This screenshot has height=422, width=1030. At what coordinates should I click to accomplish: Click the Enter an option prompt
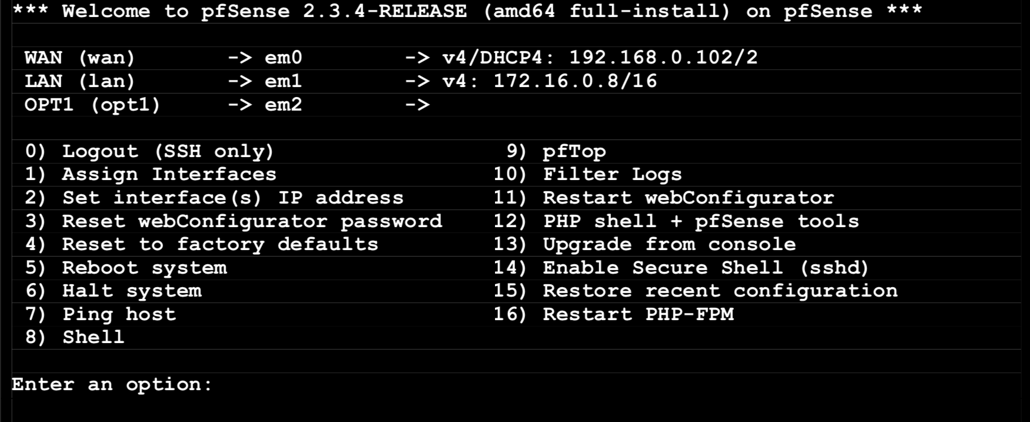[112, 384]
